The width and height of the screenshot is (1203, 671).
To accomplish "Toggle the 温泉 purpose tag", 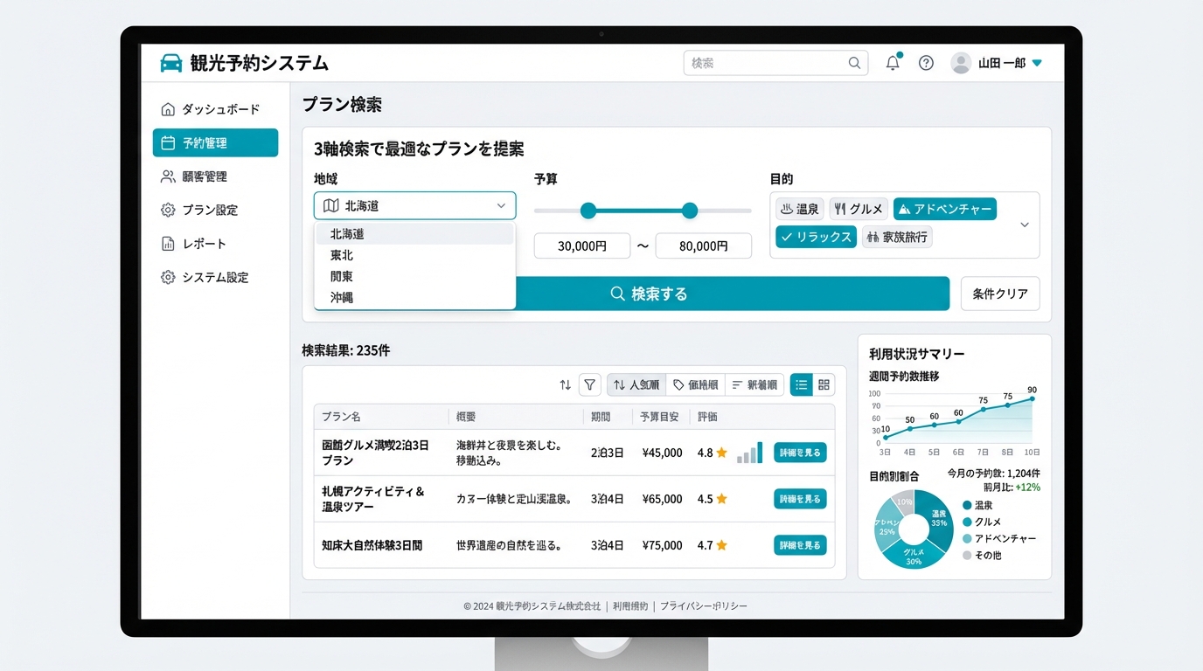I will (798, 208).
